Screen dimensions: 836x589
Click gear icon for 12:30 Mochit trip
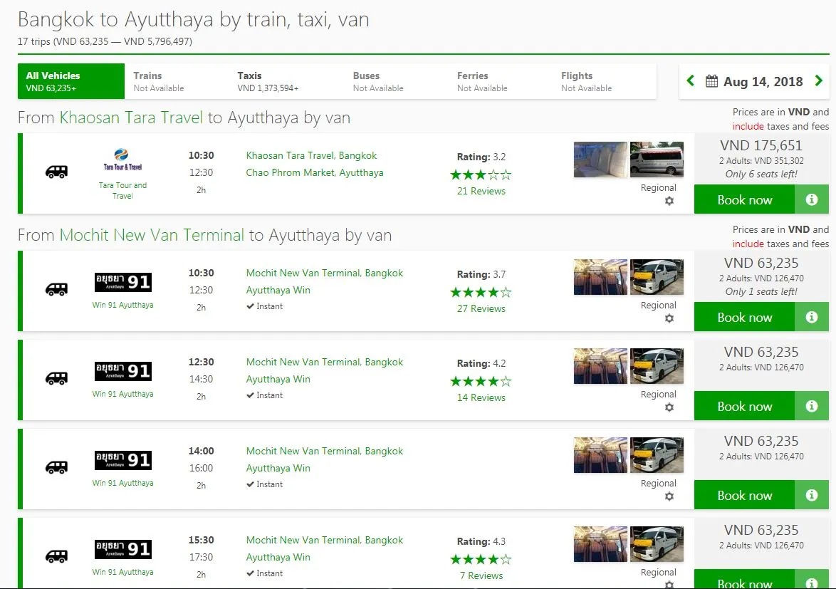coord(669,407)
